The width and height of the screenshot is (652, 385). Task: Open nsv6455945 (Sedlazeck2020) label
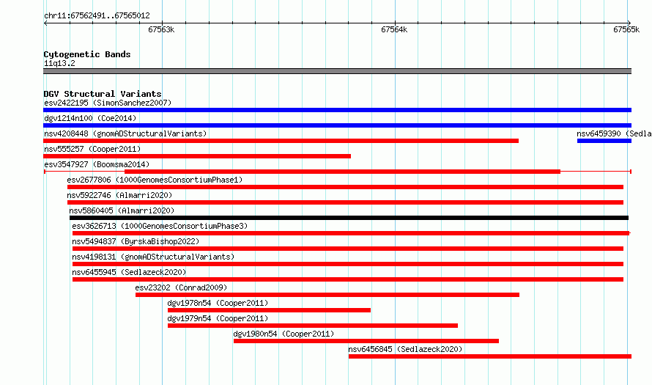(129, 272)
